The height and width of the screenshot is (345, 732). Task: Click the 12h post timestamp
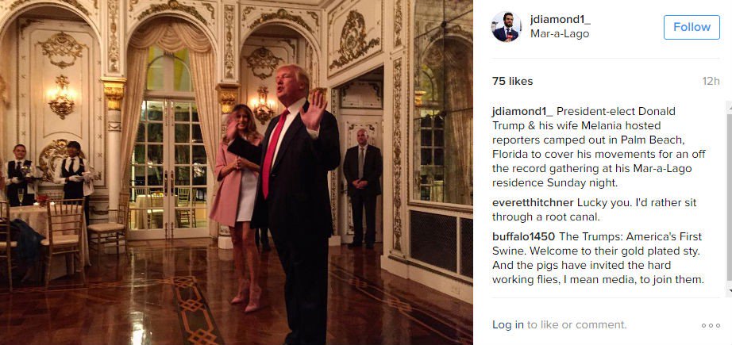[x=711, y=81]
